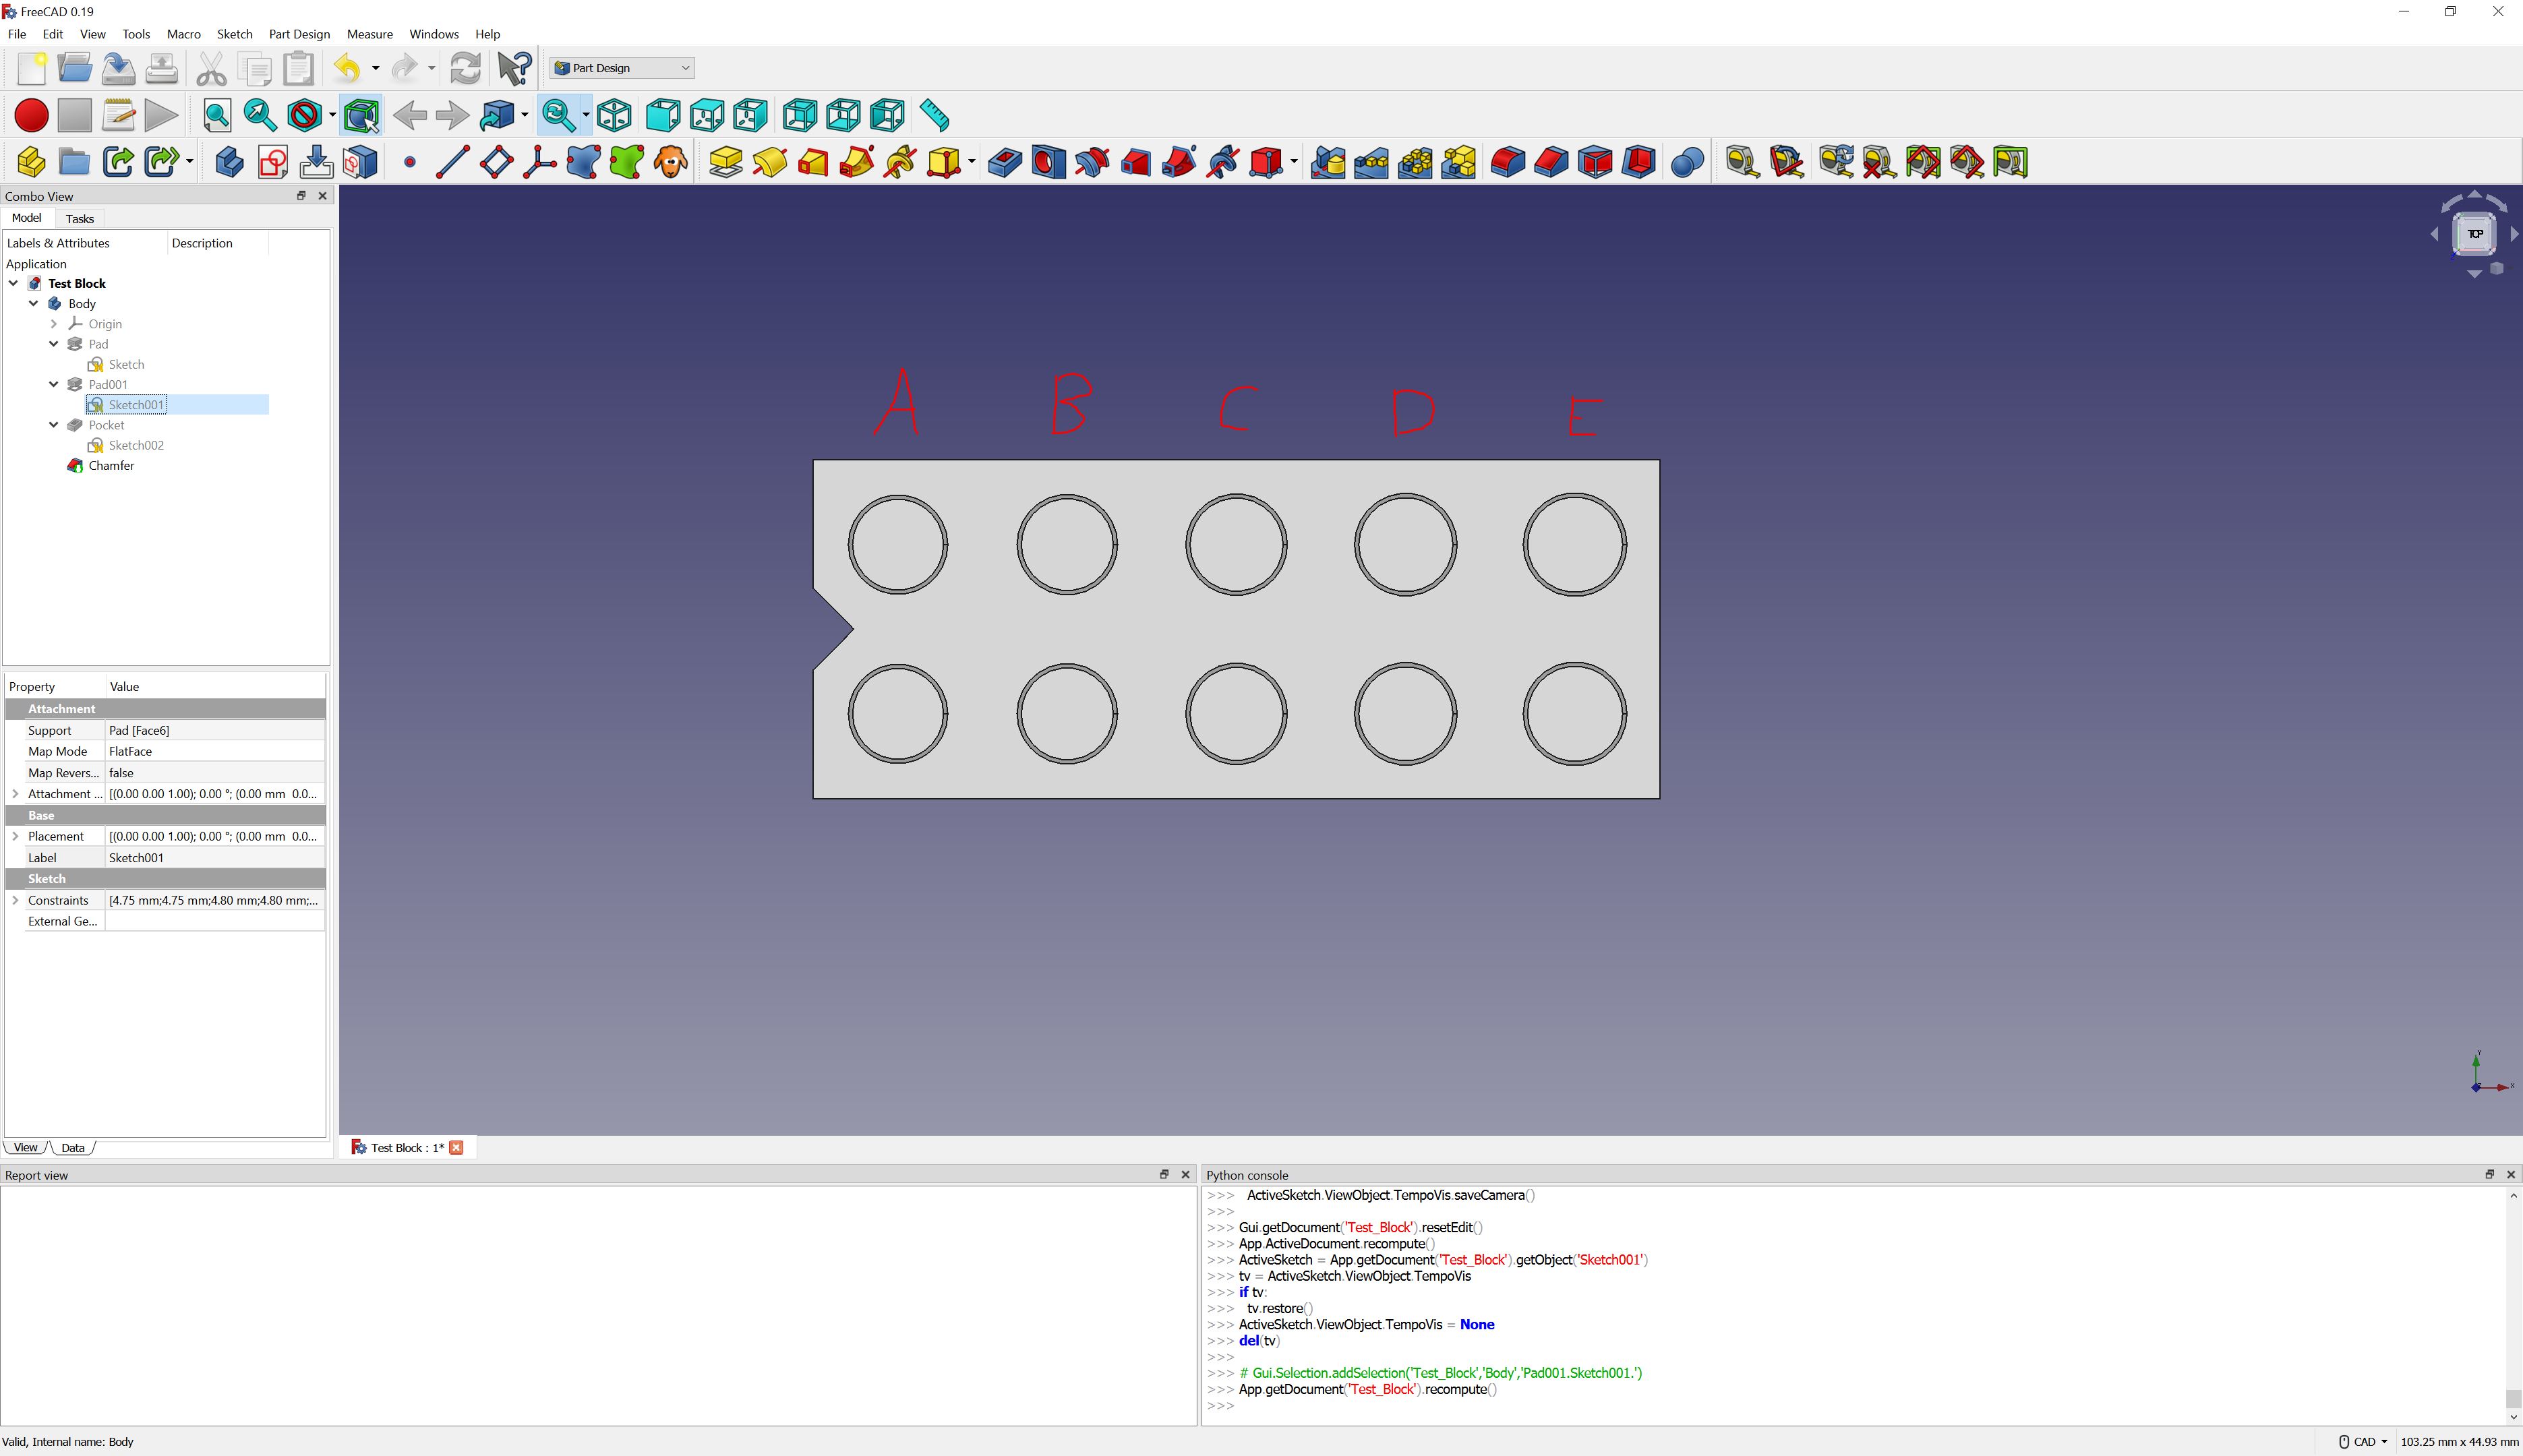
Task: Save the document with the Save icon
Action: click(x=118, y=68)
